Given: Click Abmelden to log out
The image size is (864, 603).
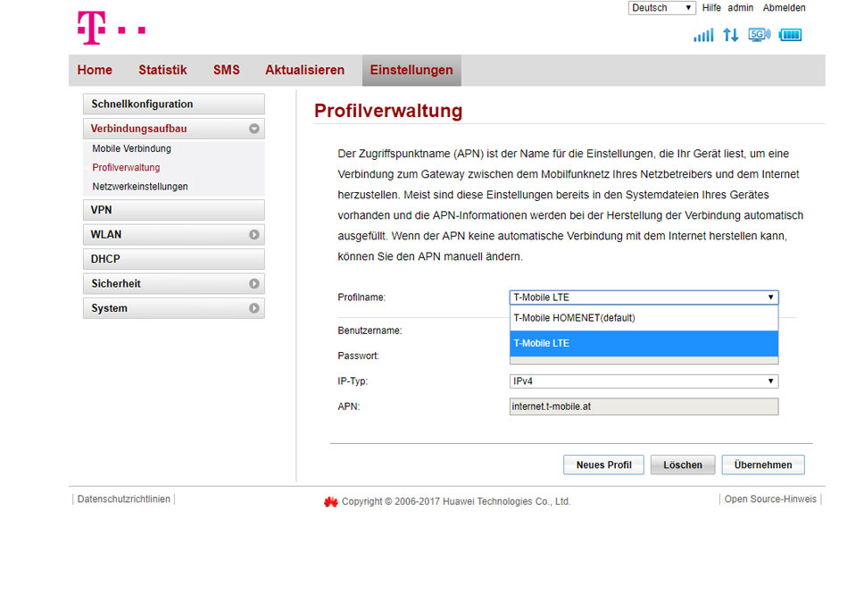Looking at the screenshot, I should (x=784, y=8).
